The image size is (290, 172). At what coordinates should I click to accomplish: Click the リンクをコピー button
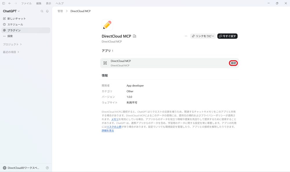pyautogui.click(x=203, y=36)
